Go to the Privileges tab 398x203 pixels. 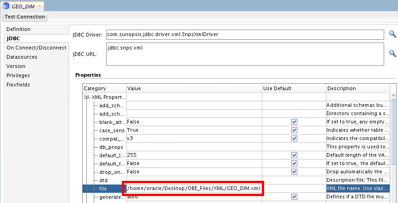point(18,75)
